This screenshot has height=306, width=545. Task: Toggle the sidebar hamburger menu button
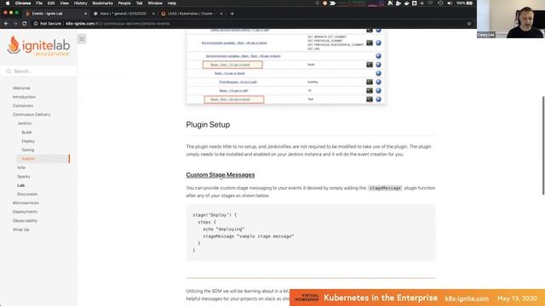(82, 39)
